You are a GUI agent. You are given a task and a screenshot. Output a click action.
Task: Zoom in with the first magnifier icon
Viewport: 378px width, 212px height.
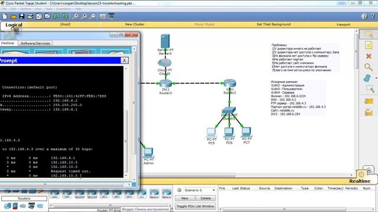[75, 16]
